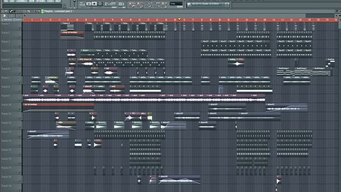Screen dimensions: 341x192
Task: Click the record transport button
Action: (100, 4)
